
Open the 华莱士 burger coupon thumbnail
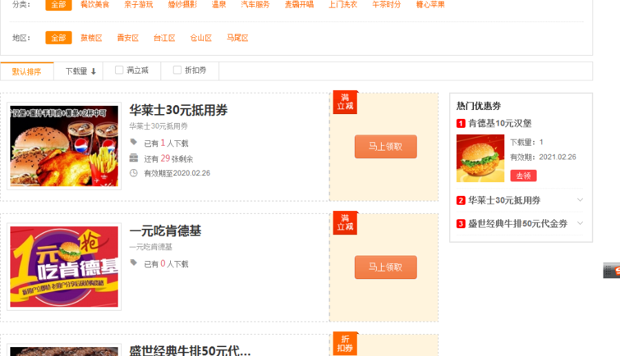click(x=64, y=146)
